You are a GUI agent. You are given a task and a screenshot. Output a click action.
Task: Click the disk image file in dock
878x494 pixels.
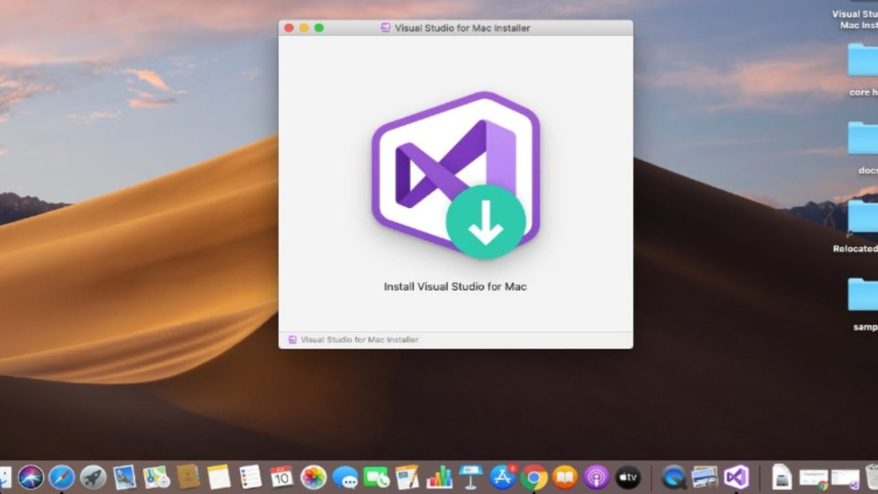point(782,476)
